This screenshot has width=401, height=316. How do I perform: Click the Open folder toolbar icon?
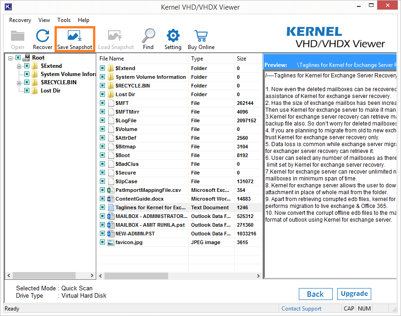[18, 36]
